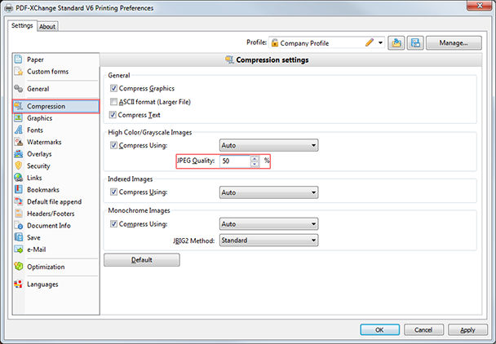Click the Custom forms star icon
Image resolution: width=496 pixels, height=344 pixels.
click(x=18, y=71)
